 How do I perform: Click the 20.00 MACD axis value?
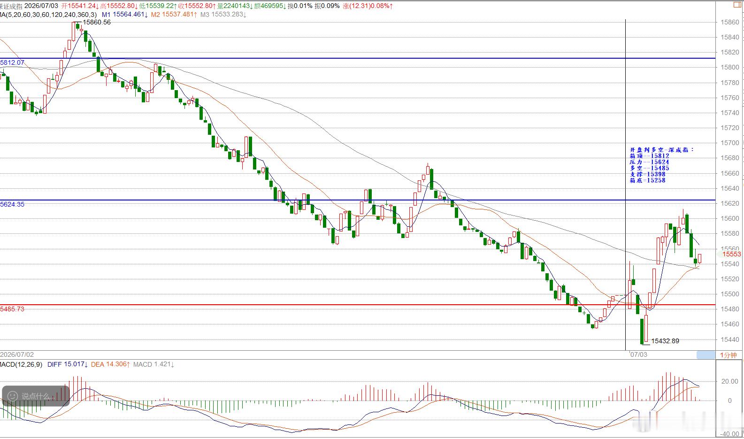(729, 381)
